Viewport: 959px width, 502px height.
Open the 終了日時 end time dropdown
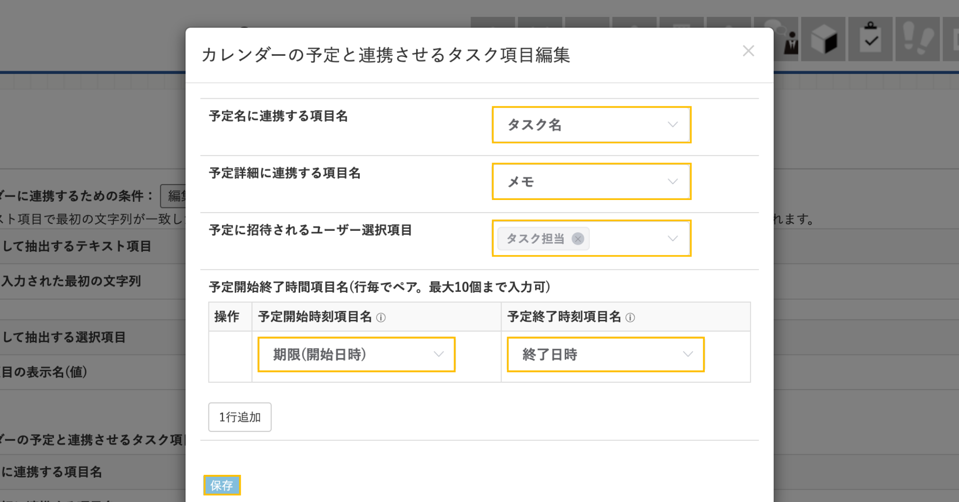coord(605,354)
